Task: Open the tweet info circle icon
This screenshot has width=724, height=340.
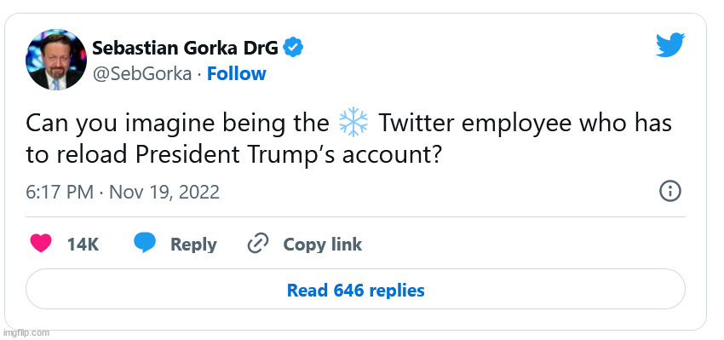Action: [x=670, y=191]
